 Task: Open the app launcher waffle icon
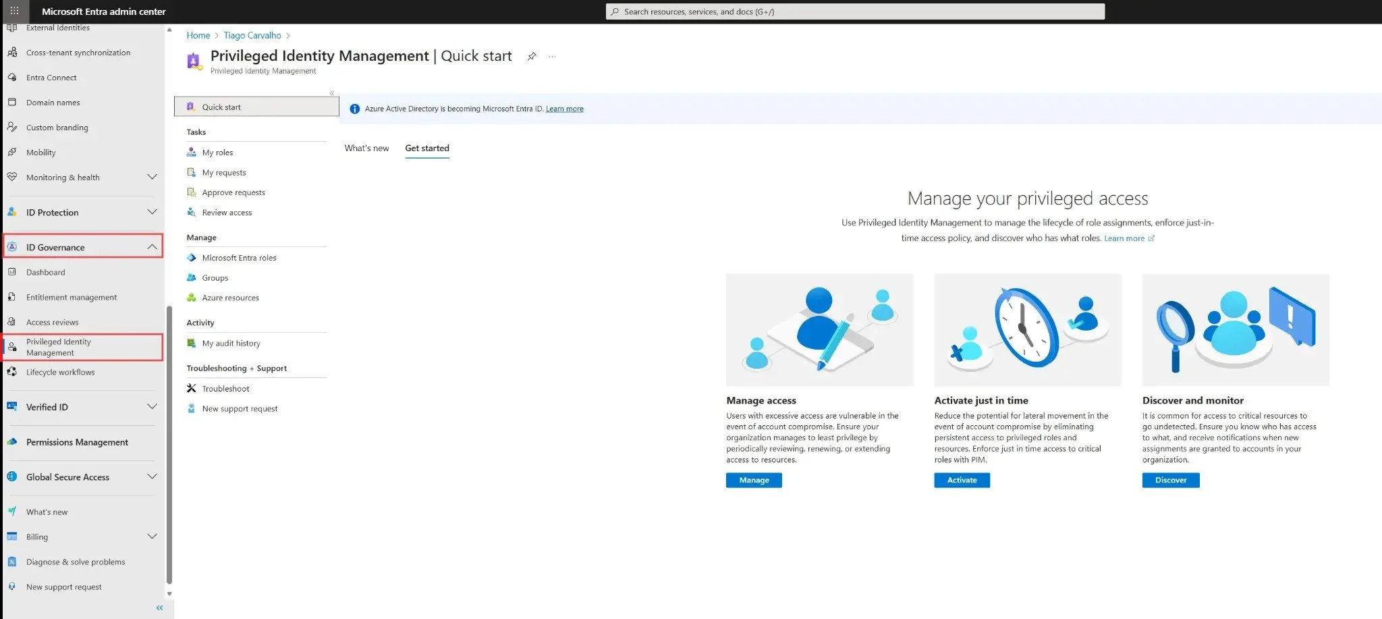pyautogui.click(x=14, y=11)
